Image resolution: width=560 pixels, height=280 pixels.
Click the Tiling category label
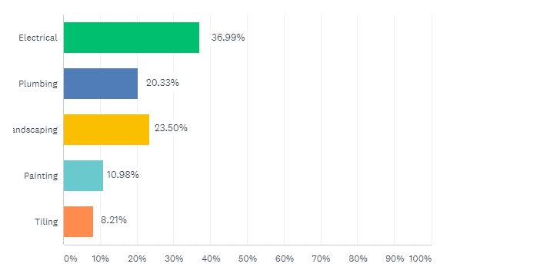click(x=46, y=222)
